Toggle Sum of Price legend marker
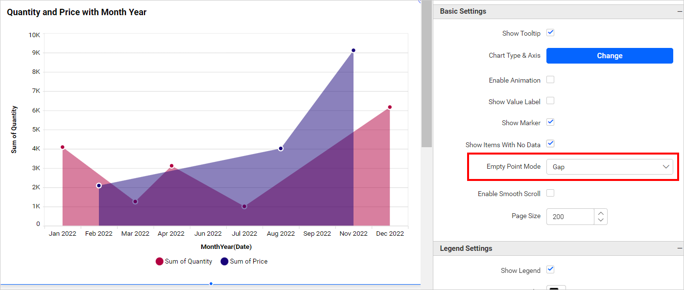The height and width of the screenshot is (290, 684). 224,262
